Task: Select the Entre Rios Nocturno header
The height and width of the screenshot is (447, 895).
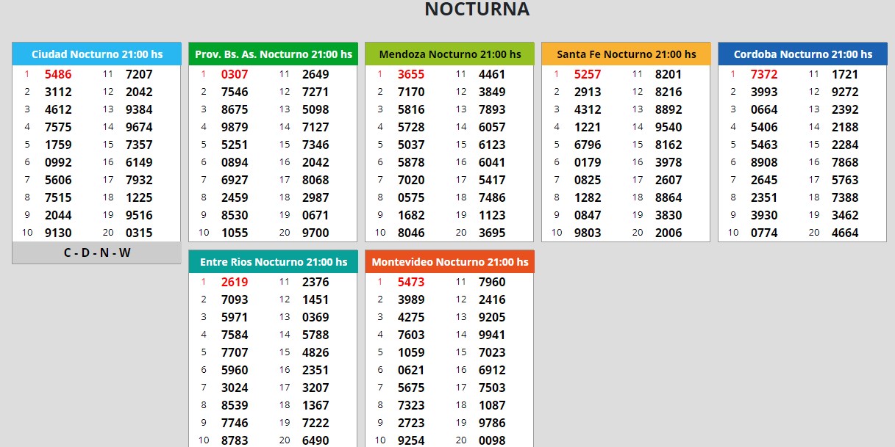Action: pos(273,262)
